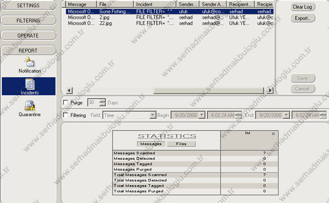Click right arrow of horizontal scrollbar

pyautogui.click(x=270, y=90)
